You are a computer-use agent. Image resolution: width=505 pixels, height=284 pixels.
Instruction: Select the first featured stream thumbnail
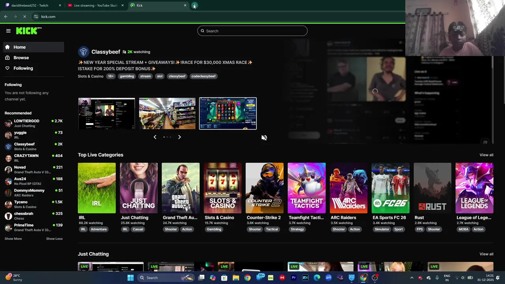107,114
